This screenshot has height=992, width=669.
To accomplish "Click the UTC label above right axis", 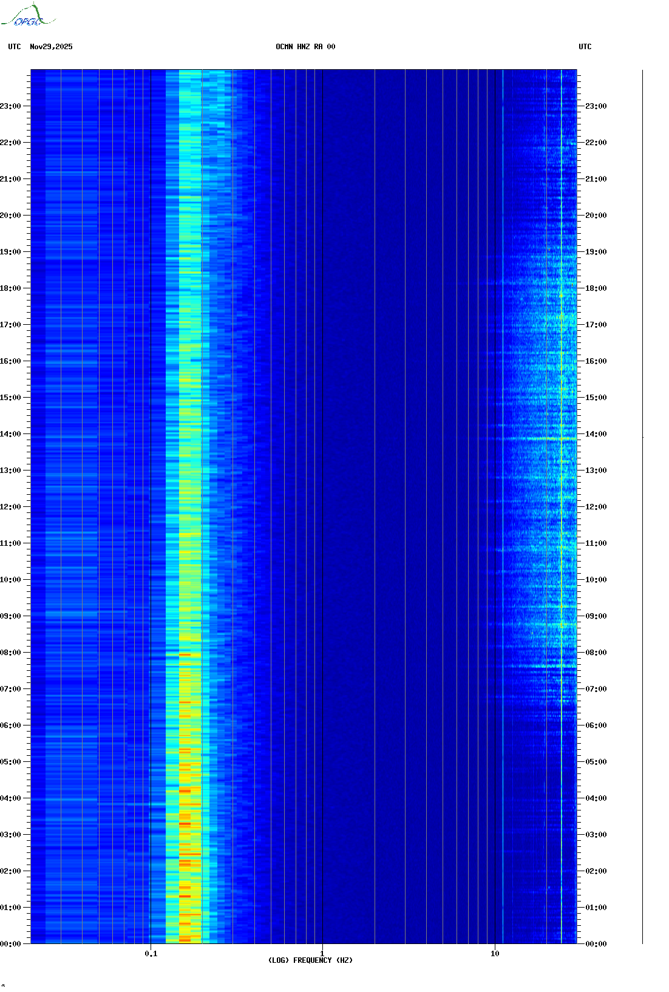I will 585,47.
